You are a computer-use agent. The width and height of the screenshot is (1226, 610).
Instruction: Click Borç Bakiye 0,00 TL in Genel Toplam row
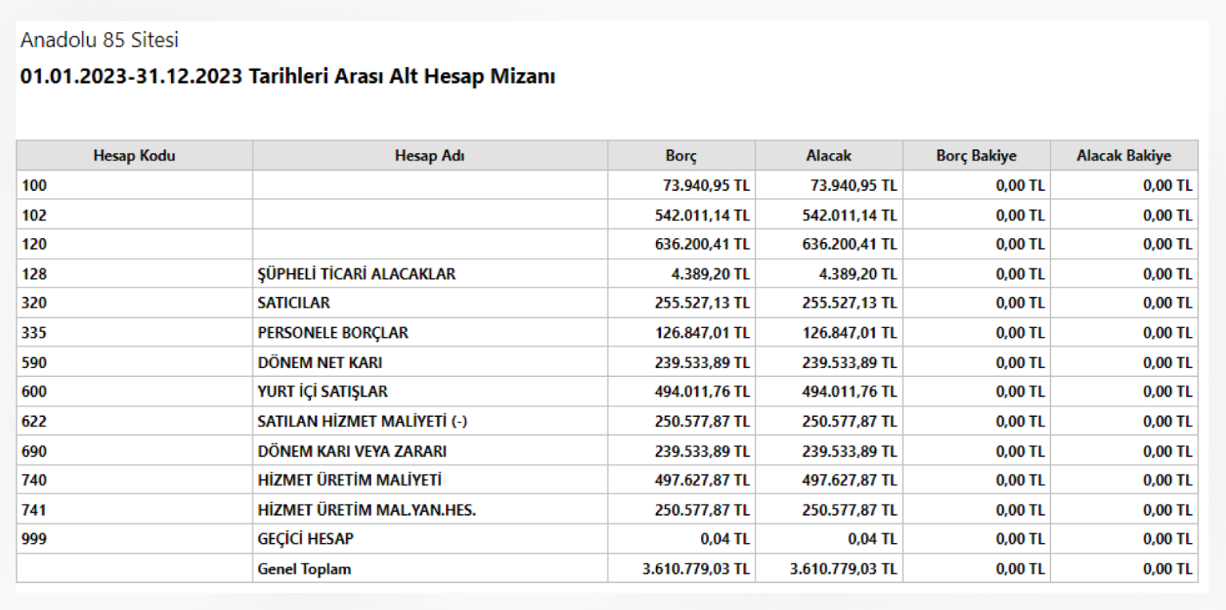click(1020, 569)
